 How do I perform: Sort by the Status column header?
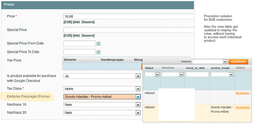(149, 68)
